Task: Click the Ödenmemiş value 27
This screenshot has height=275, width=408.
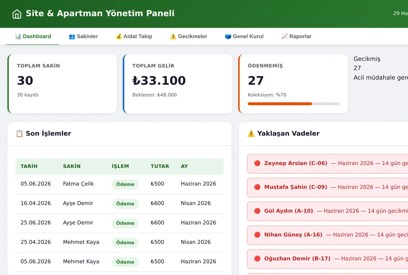Action: pos(256,81)
